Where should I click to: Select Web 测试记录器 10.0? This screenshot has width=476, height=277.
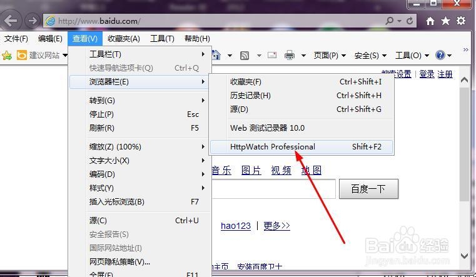coord(301,128)
